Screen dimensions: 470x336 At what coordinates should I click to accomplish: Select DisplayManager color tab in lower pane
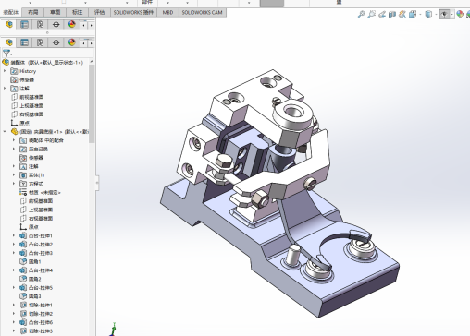[72, 42]
